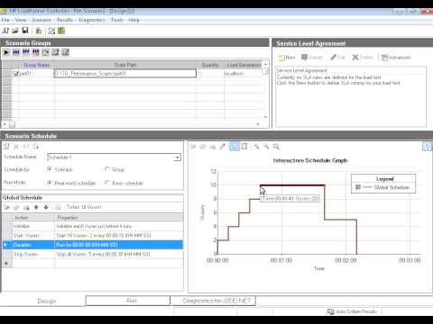
Task: Select the Basic schedule run mode
Action: pos(106,183)
